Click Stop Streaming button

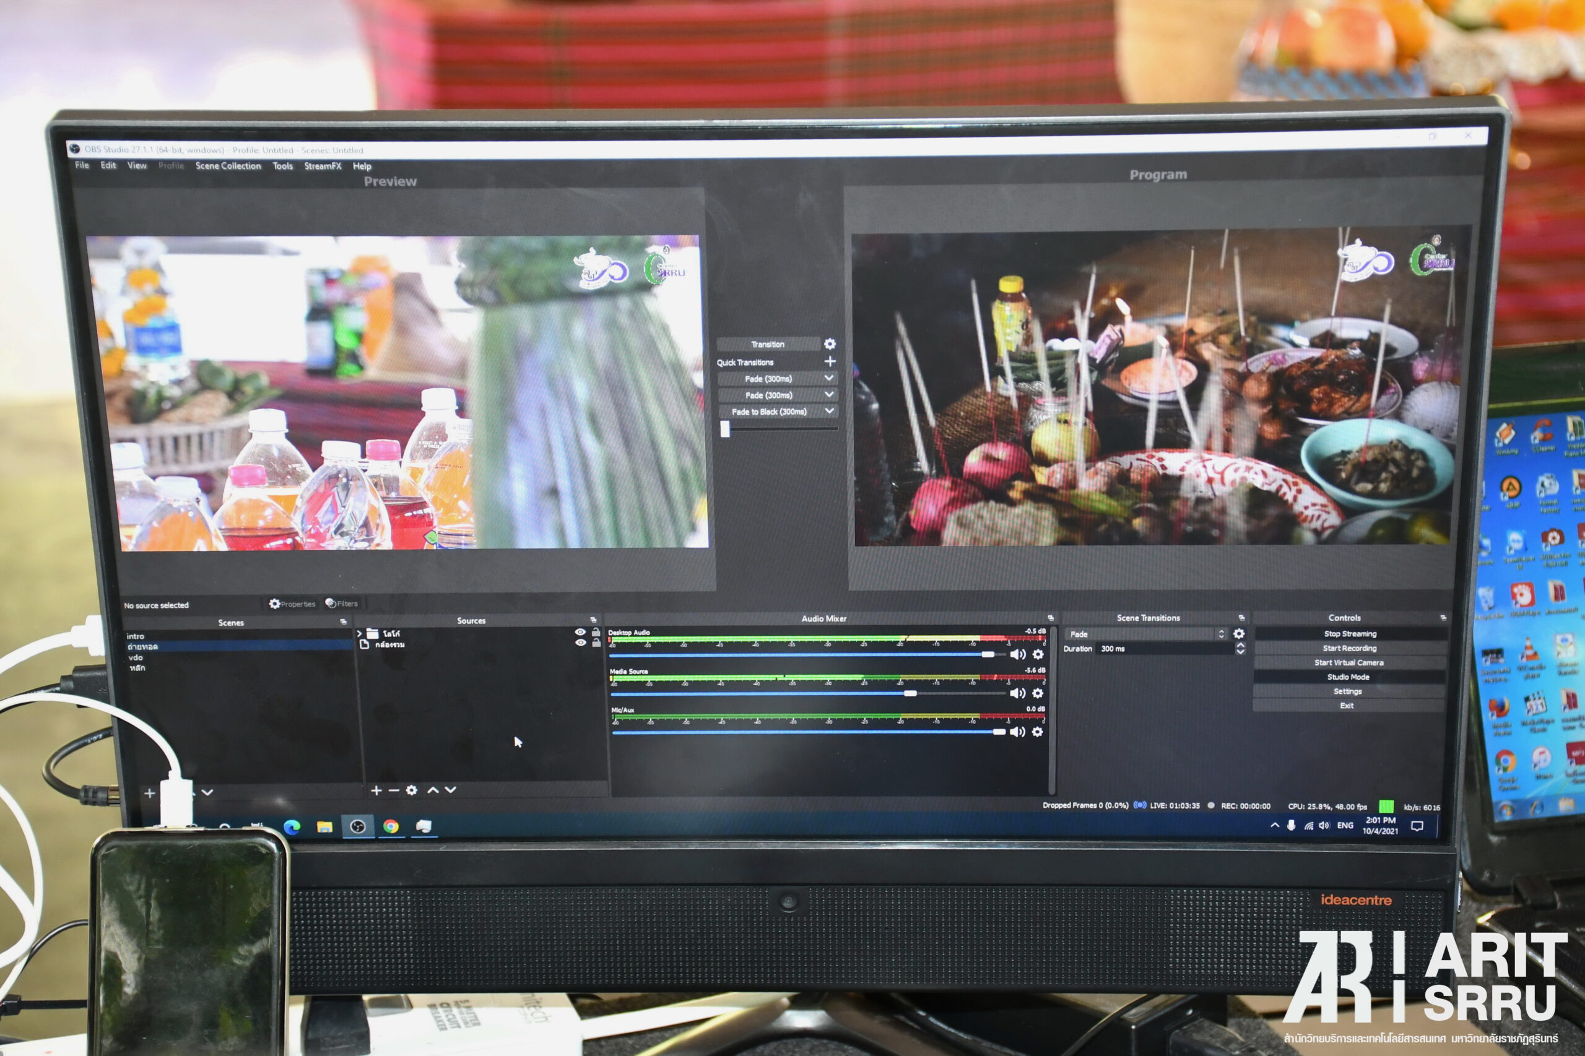(1350, 634)
